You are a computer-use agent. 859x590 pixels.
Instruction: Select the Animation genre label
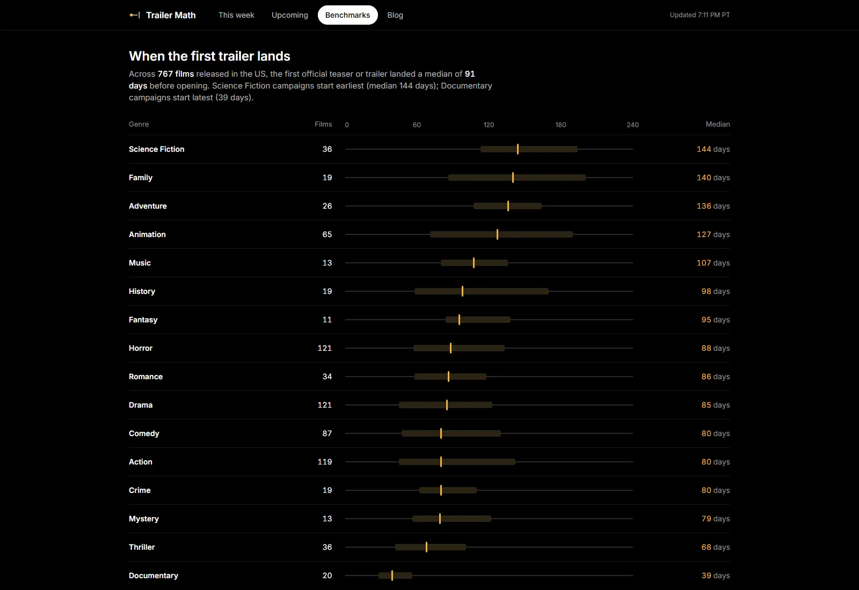click(147, 234)
